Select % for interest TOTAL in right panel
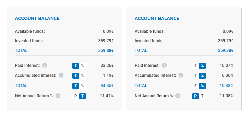 202,86
